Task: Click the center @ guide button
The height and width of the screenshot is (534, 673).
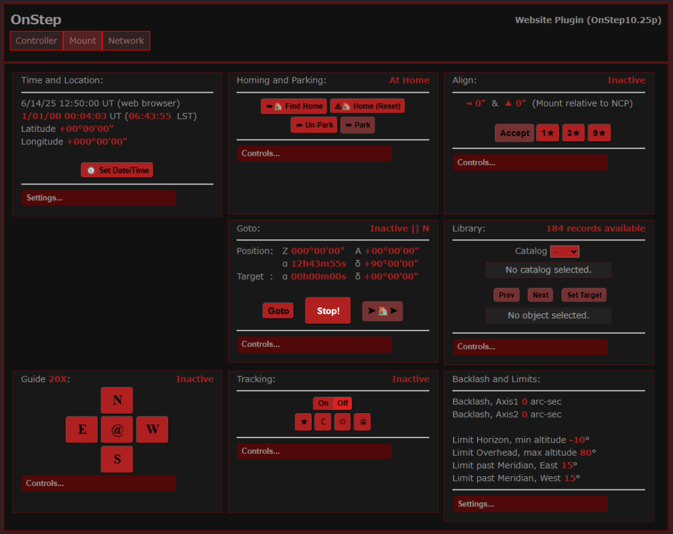Action: tap(117, 430)
